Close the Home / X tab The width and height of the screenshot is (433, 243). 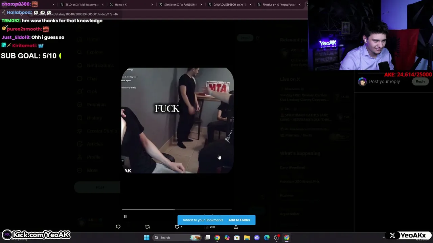152,5
